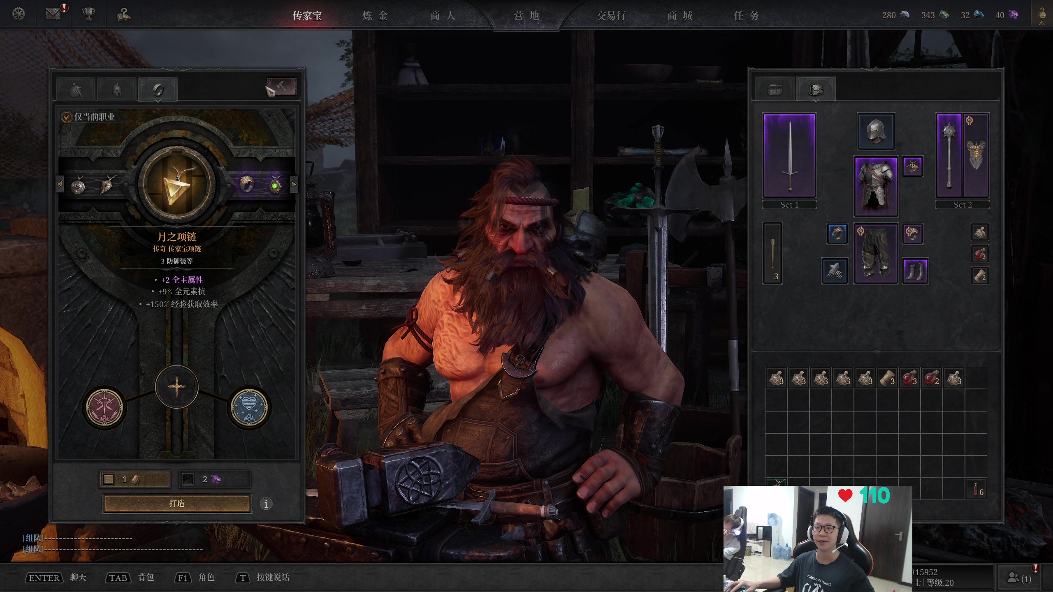Select the ring accessories category tab
The height and width of the screenshot is (592, 1053).
pos(158,89)
